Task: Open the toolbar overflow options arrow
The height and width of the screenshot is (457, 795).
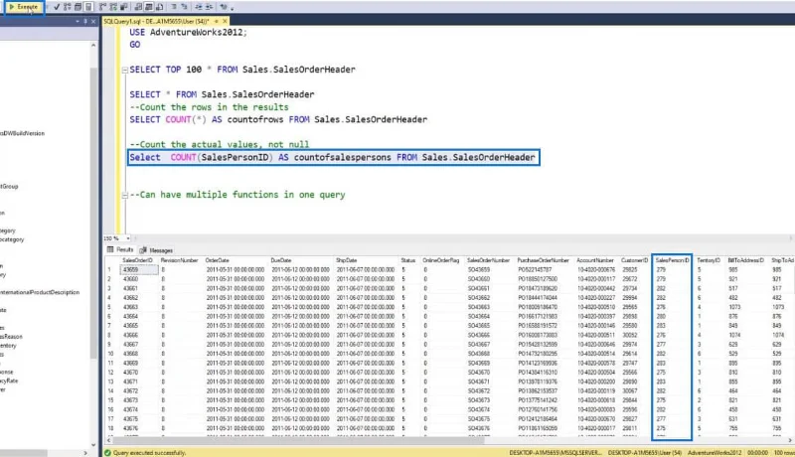Action: pyautogui.click(x=233, y=9)
